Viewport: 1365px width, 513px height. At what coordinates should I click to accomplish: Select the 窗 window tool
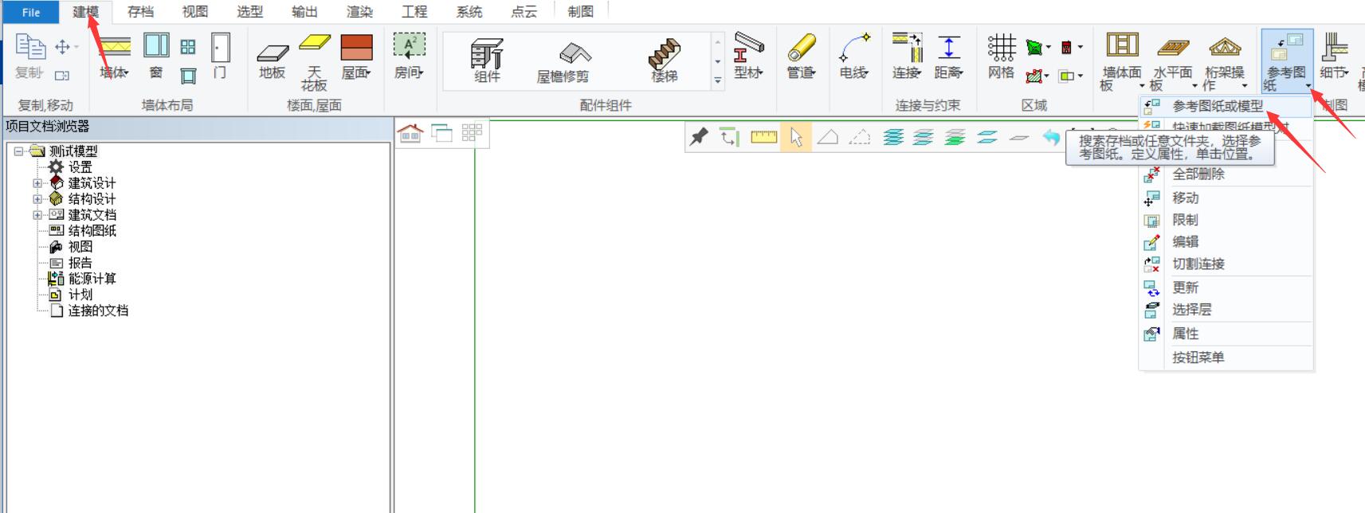pos(156,57)
